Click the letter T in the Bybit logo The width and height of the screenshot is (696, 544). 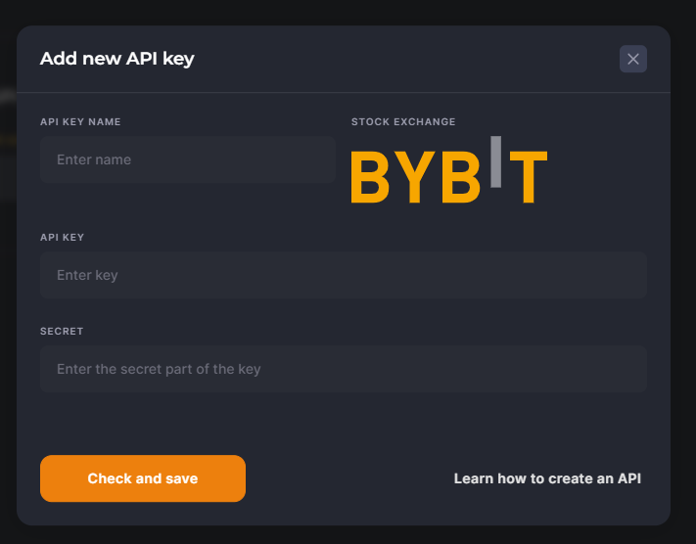click(x=529, y=177)
